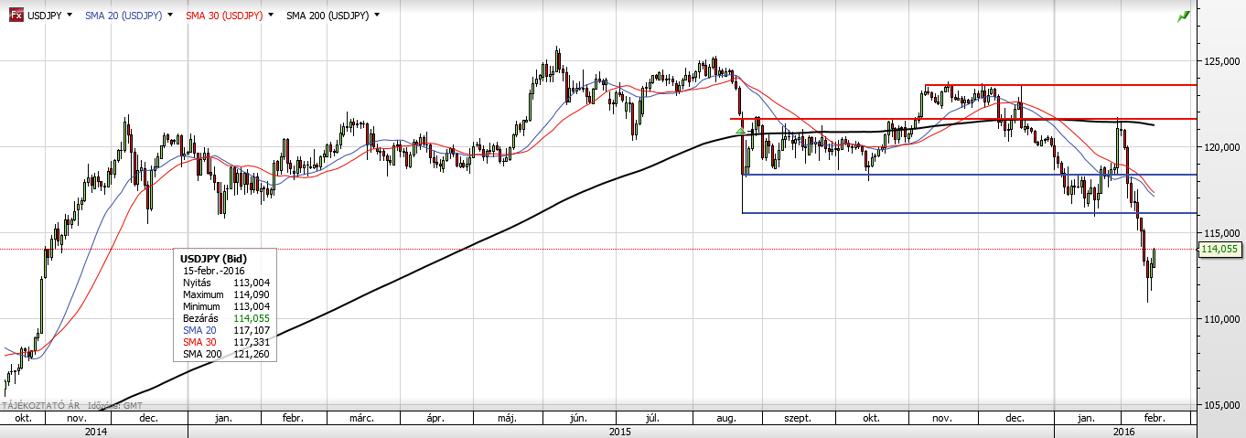Click the 'júl.' month label

coord(653,418)
